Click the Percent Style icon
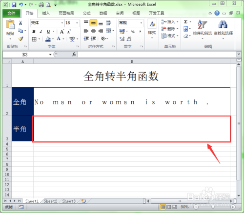 (x=133, y=31)
